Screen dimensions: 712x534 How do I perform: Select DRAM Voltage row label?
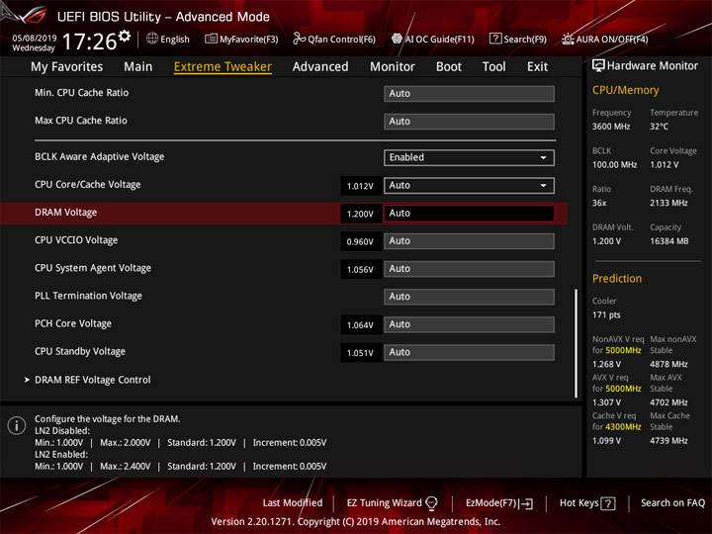[x=66, y=212]
